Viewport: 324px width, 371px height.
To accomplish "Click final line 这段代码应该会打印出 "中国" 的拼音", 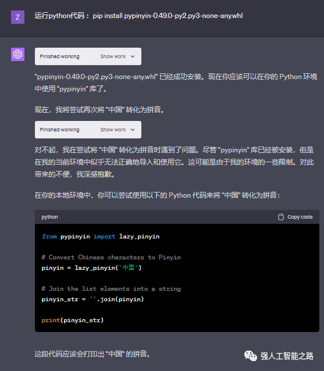I will 92,354.
